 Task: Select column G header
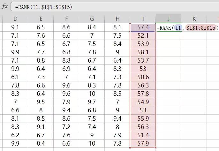coord(92,19)
